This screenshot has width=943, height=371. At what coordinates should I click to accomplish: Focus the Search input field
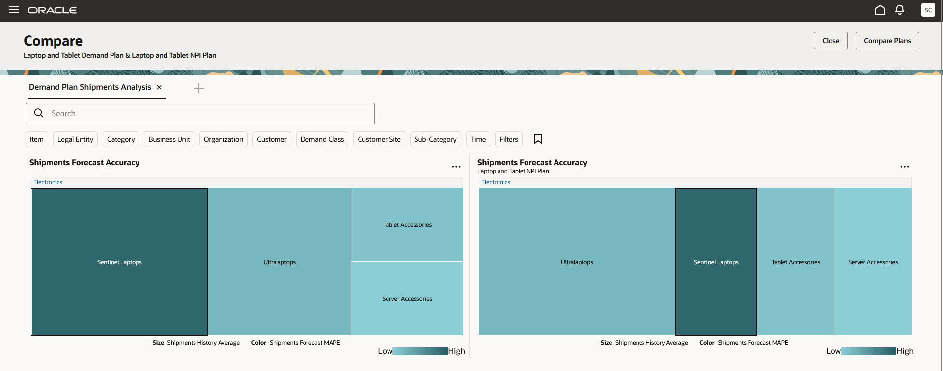click(200, 114)
